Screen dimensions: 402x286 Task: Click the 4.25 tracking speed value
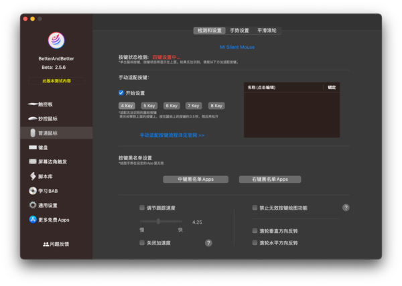[197, 222]
